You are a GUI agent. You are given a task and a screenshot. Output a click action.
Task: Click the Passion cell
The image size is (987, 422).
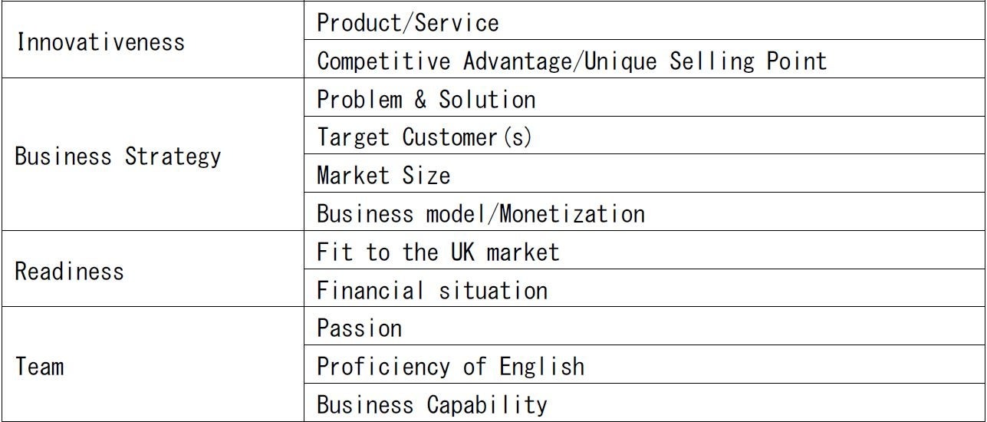359,328
